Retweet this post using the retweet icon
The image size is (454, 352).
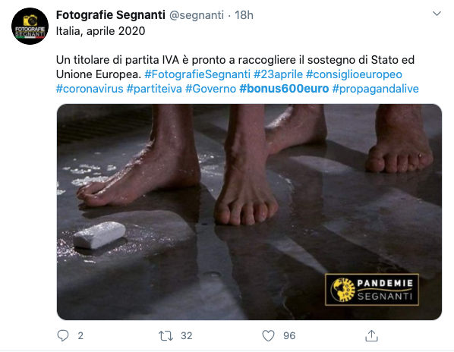[x=166, y=335]
